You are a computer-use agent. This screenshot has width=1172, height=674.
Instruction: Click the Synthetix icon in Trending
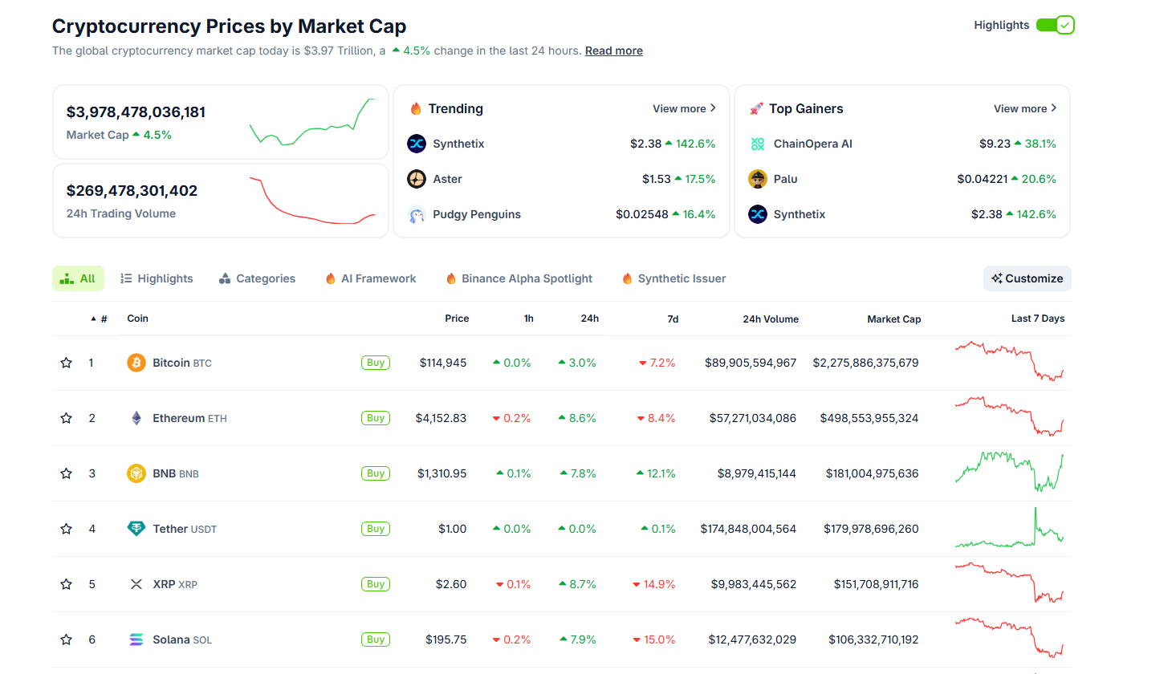(417, 144)
